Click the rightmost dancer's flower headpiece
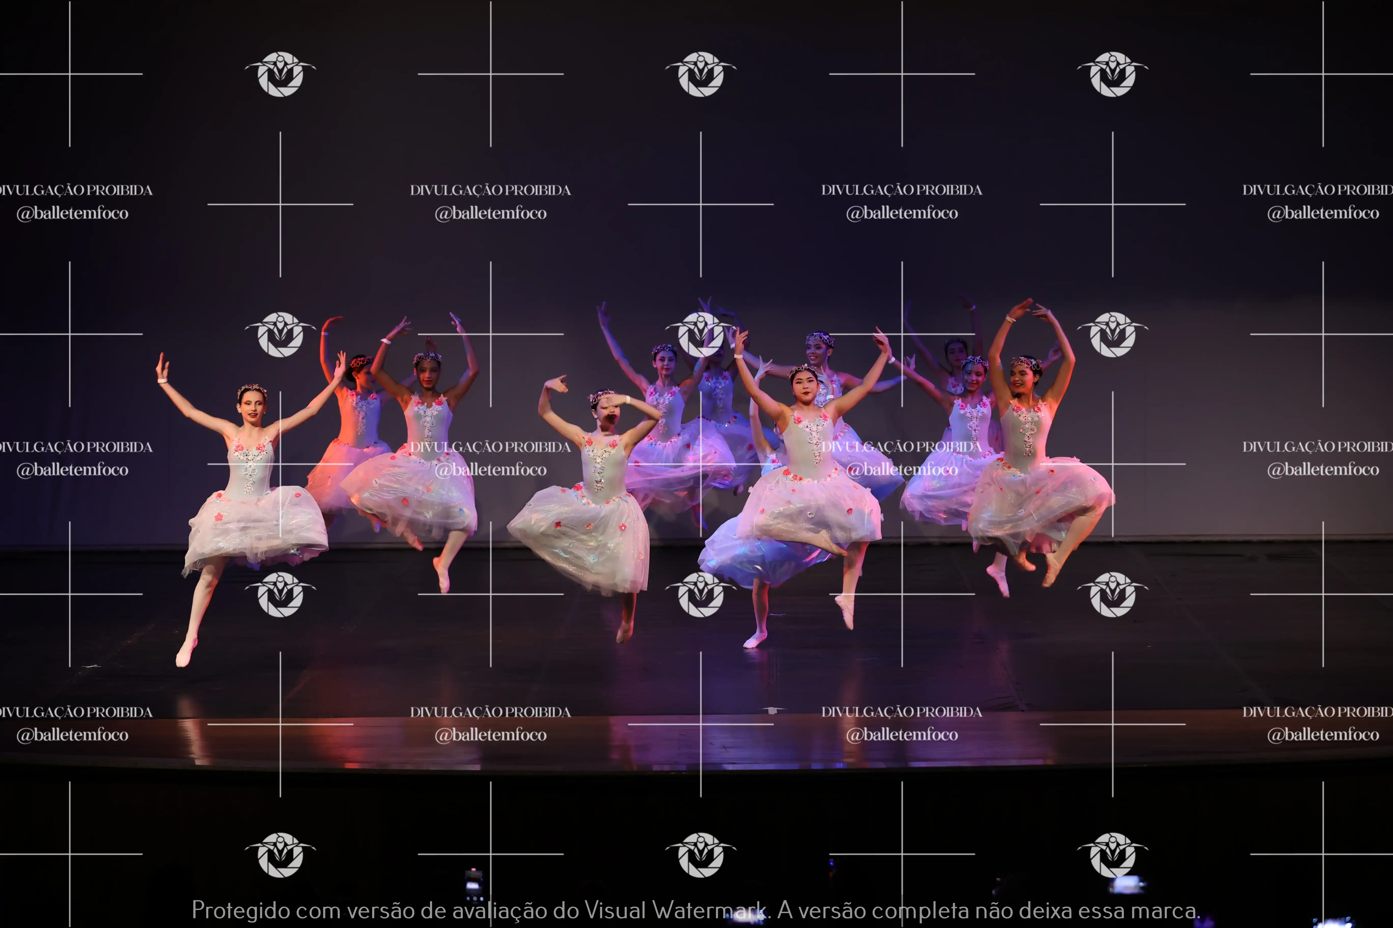This screenshot has height=928, width=1393. click(1026, 362)
